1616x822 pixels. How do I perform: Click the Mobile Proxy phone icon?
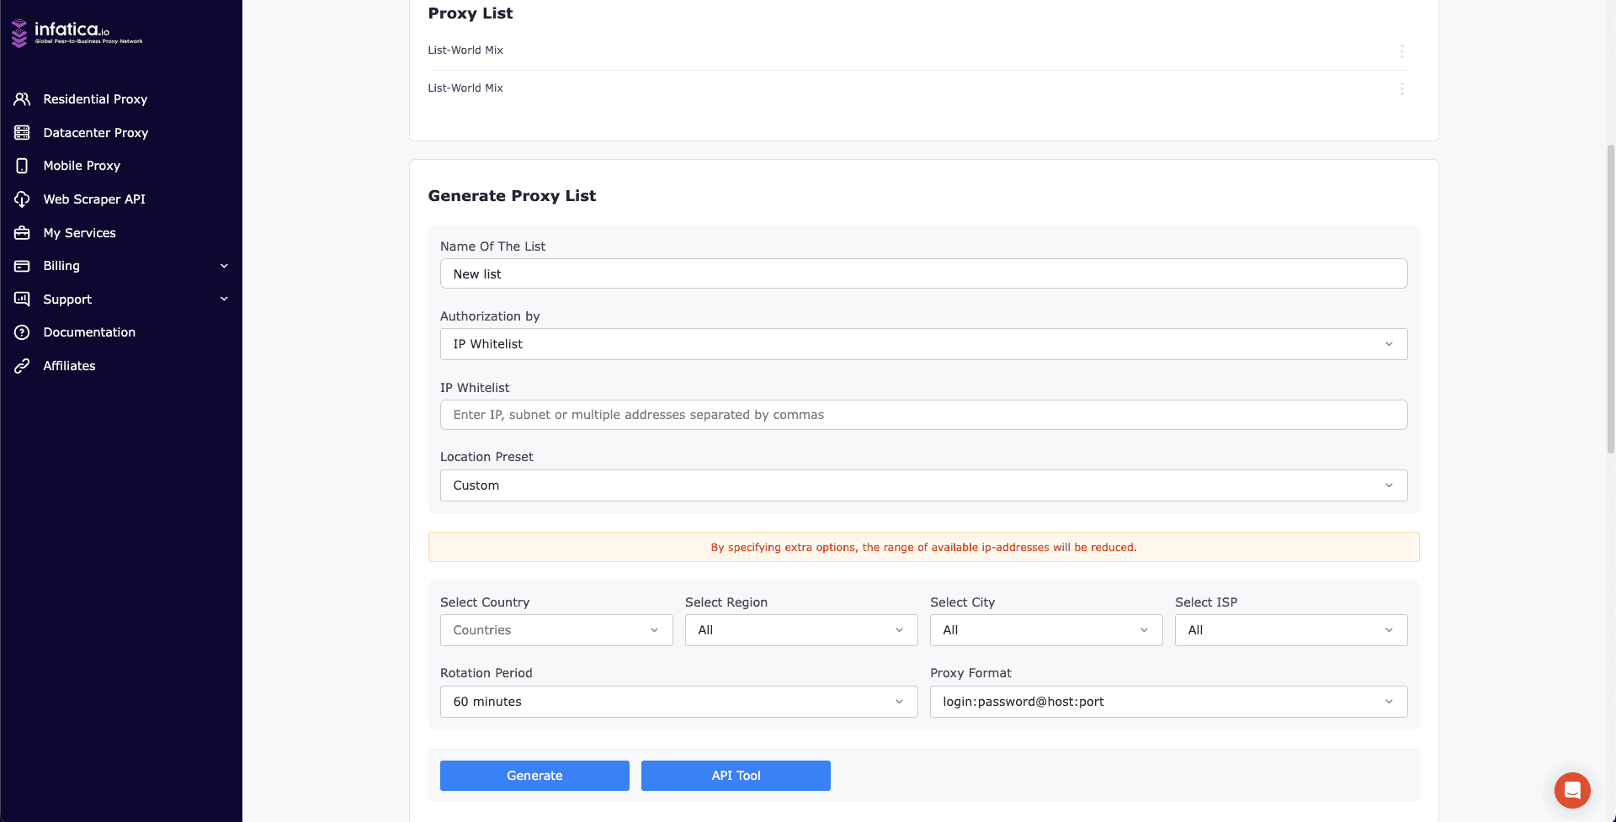pos(22,166)
